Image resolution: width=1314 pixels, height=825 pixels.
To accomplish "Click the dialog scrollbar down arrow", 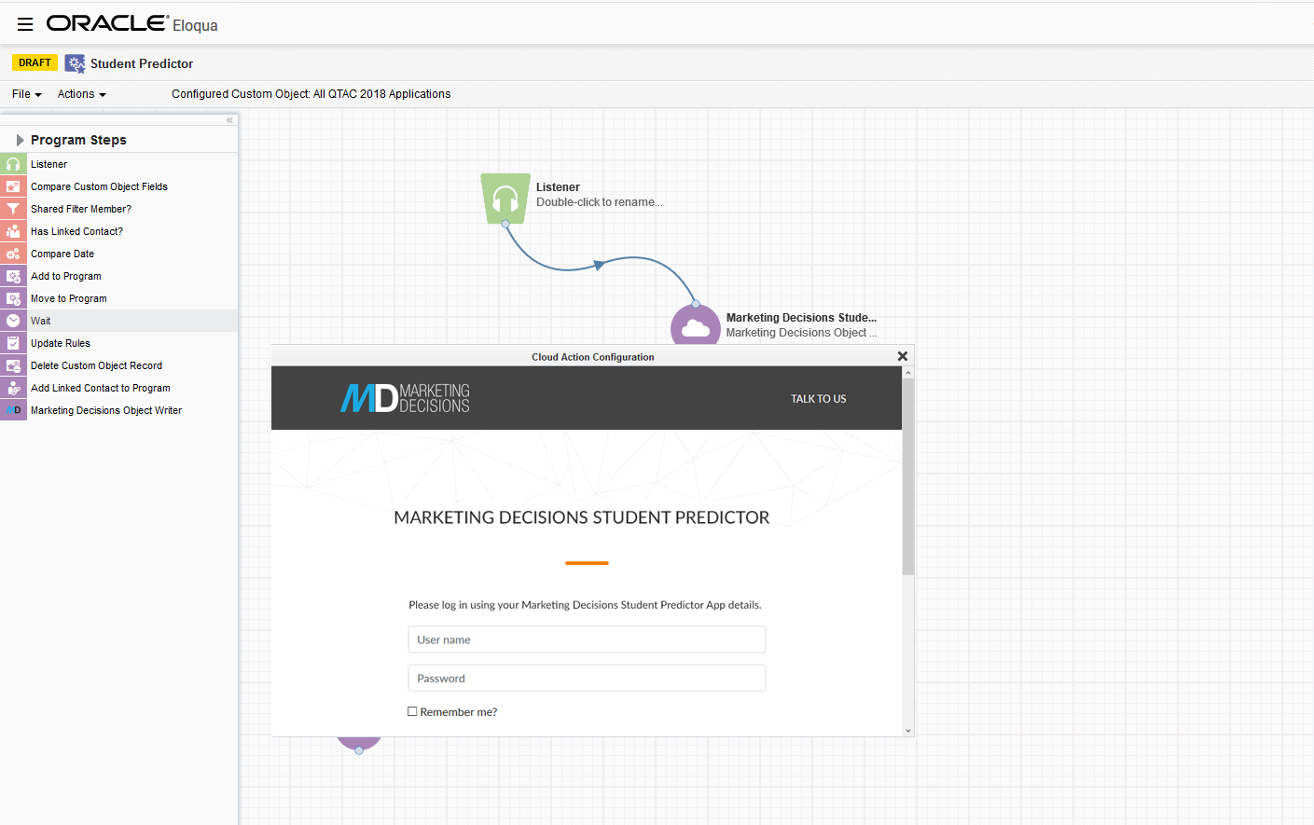I will 908,731.
